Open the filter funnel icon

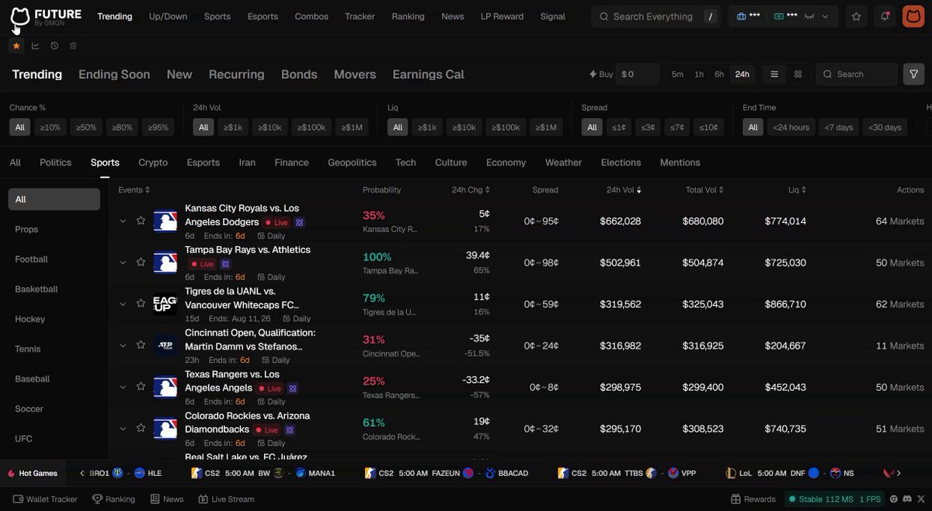click(x=913, y=74)
